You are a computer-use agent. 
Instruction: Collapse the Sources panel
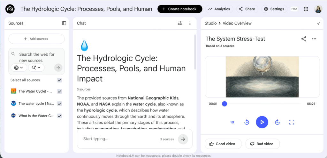coord(64,23)
